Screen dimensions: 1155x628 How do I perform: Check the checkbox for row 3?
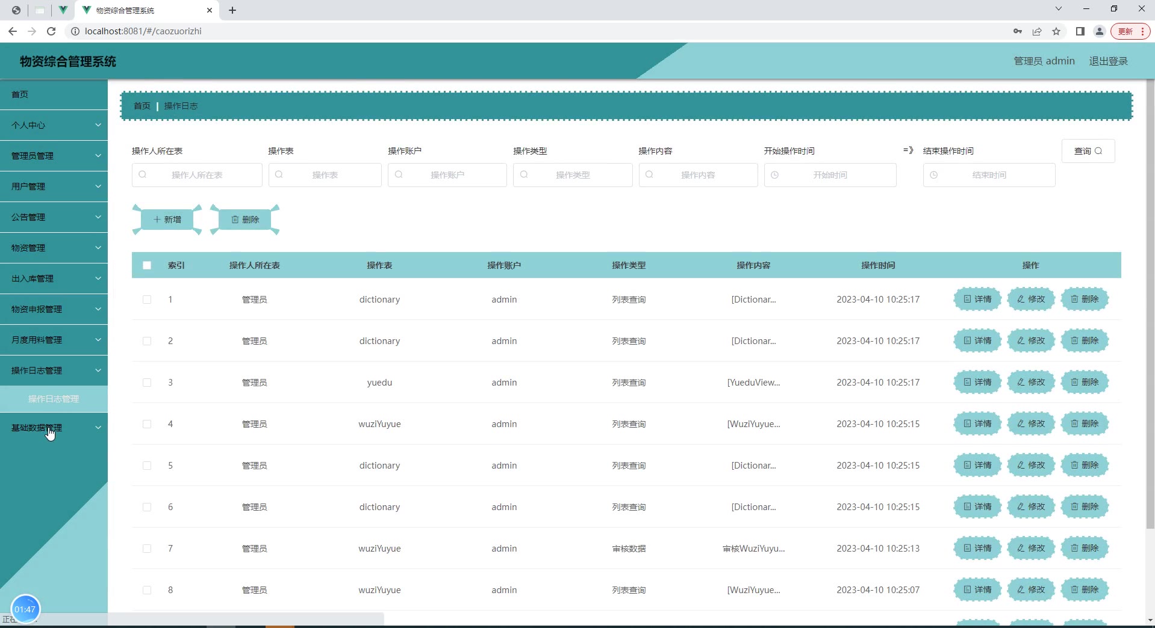click(x=147, y=383)
